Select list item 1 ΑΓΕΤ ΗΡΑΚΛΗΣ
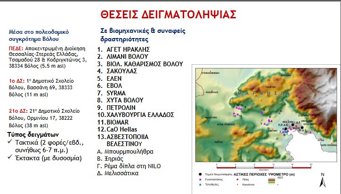 [x=124, y=49]
